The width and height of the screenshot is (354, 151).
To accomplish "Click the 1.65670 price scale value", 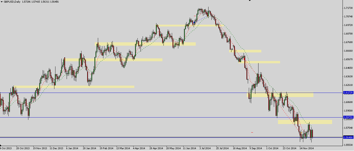I will 348,59.
